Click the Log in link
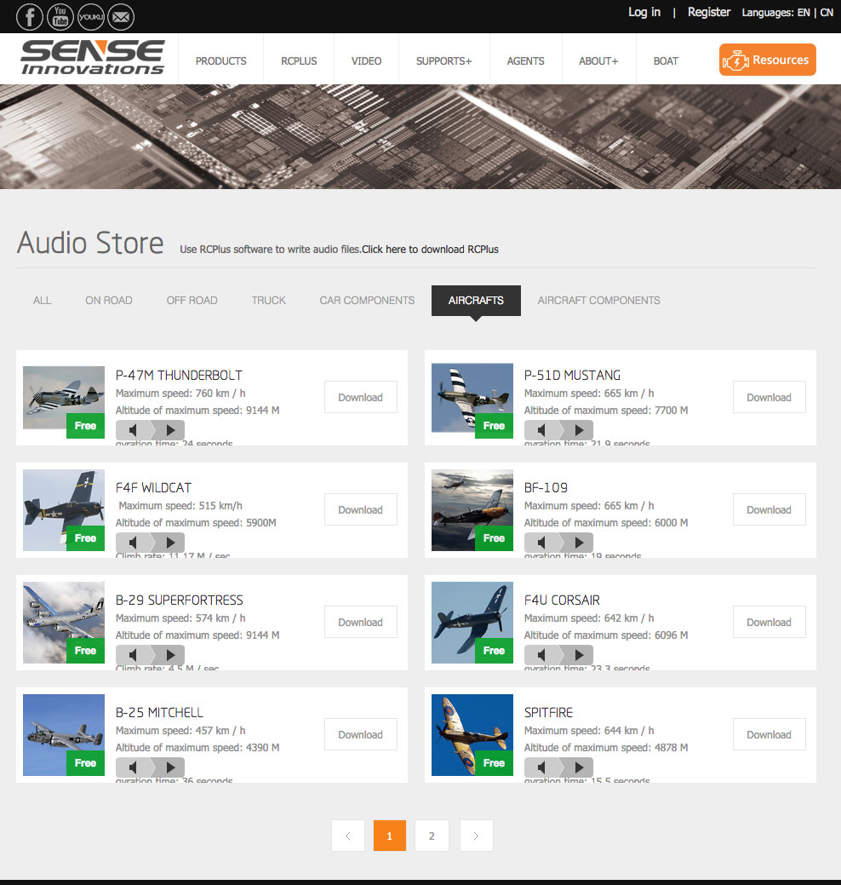Screen dimensions: 841x885 tap(644, 13)
